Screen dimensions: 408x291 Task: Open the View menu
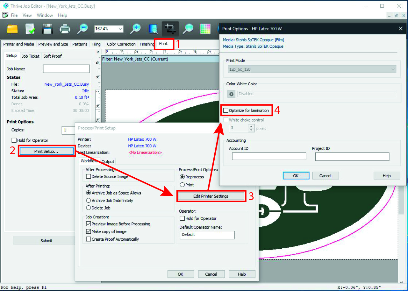[x=27, y=15]
